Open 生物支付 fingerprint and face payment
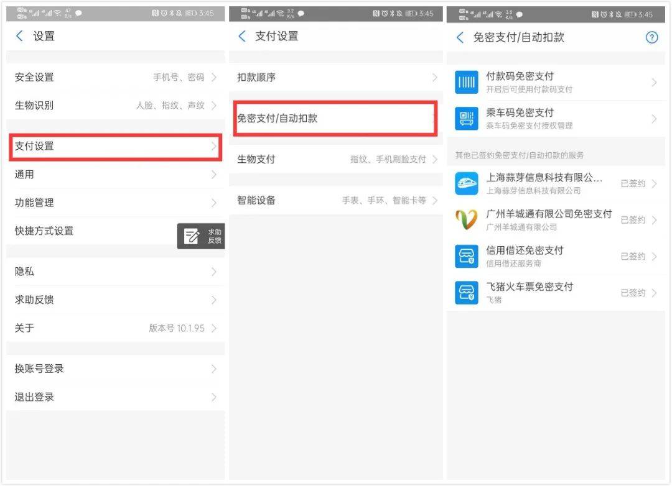Image resolution: width=672 pixels, height=486 pixels. point(336,160)
